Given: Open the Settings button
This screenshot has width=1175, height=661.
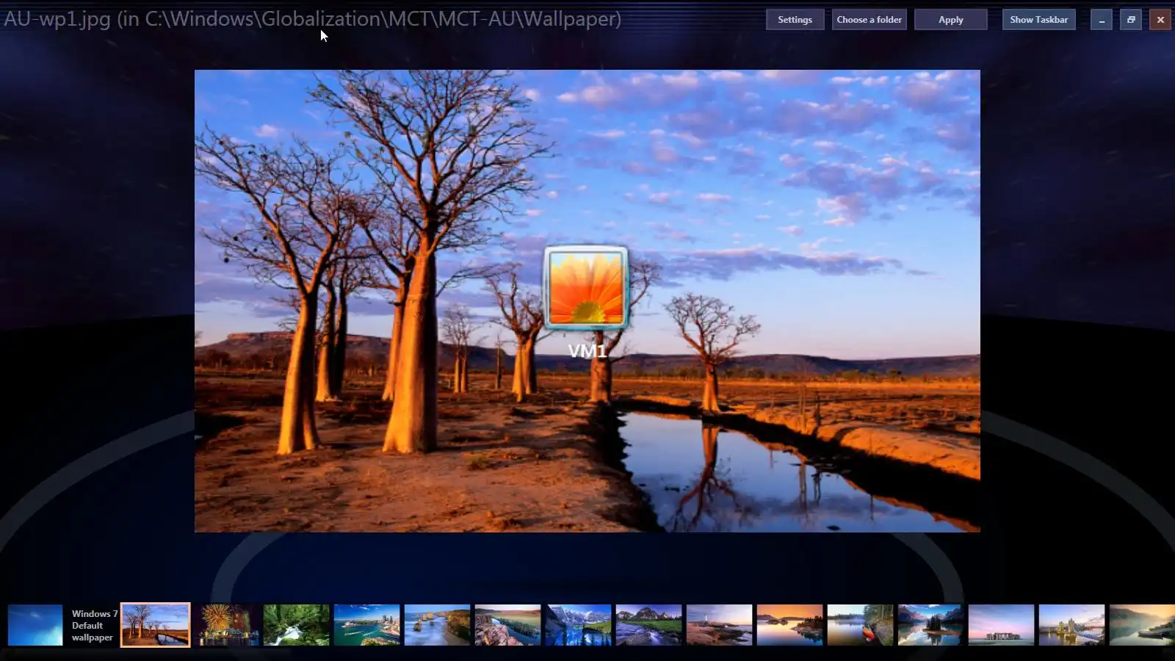Looking at the screenshot, I should pyautogui.click(x=795, y=20).
